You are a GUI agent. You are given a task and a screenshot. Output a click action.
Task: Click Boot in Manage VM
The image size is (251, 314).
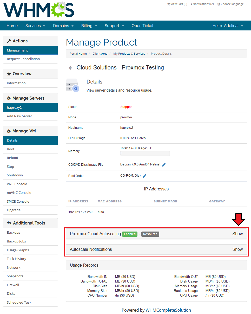[30, 149]
